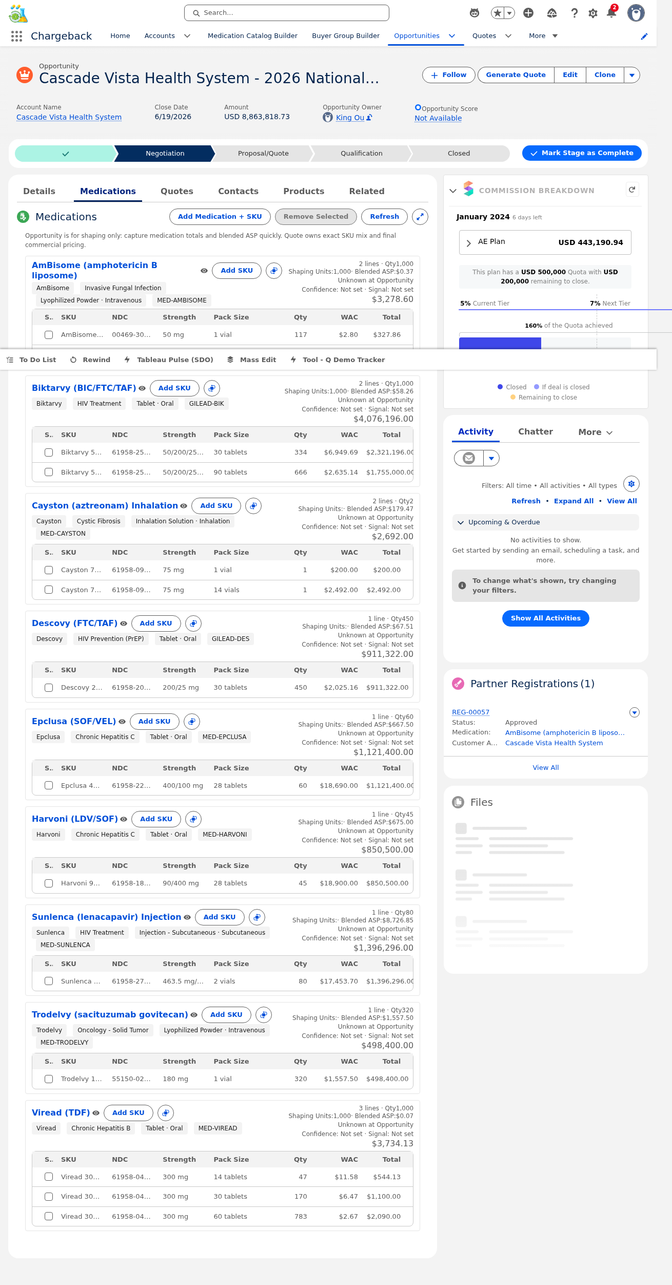The height and width of the screenshot is (1285, 672).
Task: Select the Proposal/Quote stage in path
Action: tap(263, 154)
